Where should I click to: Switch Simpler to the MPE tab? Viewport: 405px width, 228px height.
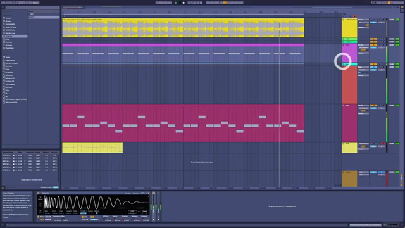[142, 193]
